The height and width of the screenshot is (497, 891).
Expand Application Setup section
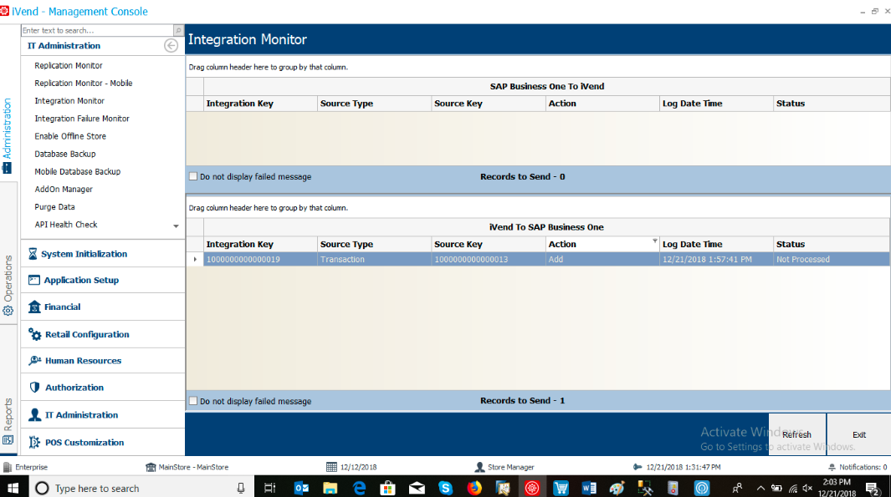coord(102,280)
